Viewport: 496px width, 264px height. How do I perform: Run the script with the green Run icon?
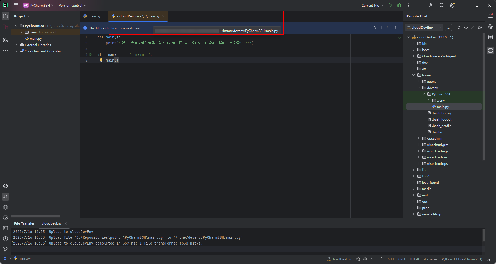coord(390,5)
